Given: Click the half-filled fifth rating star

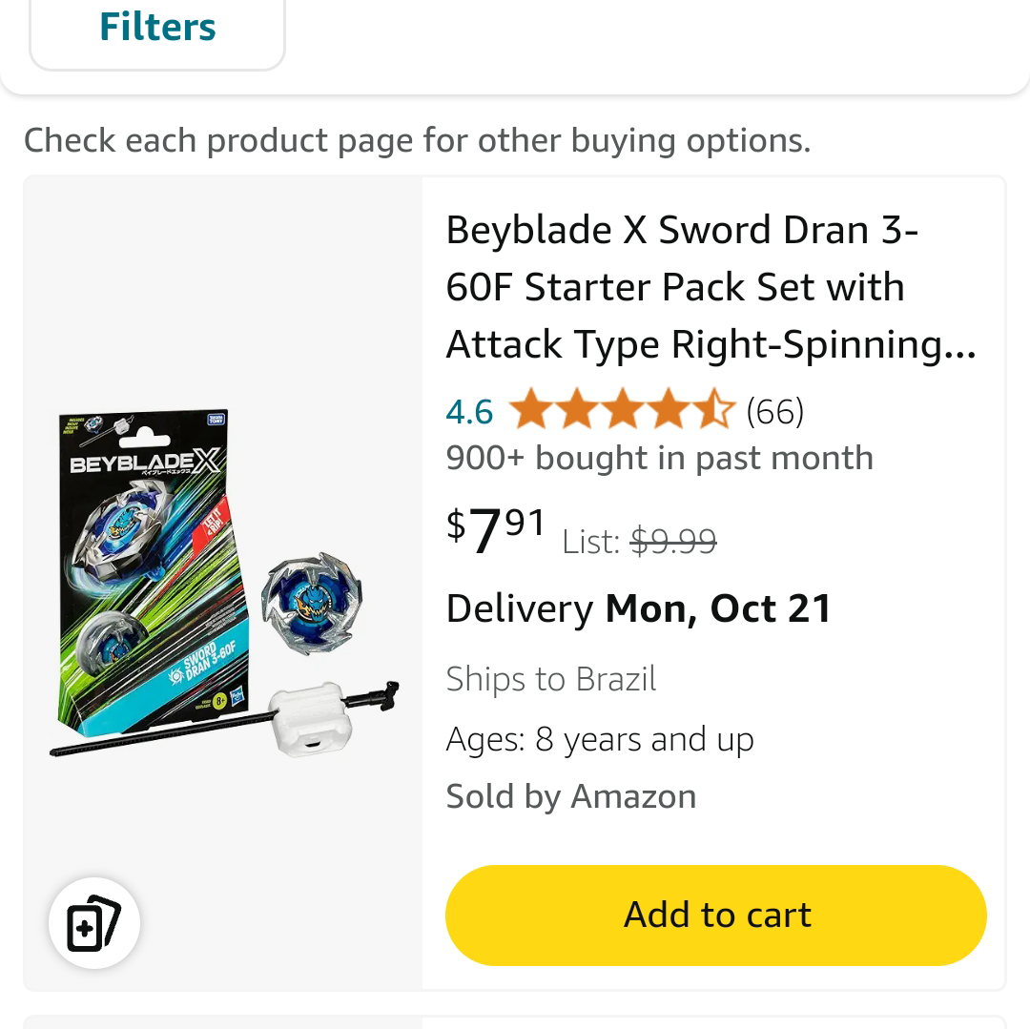Looking at the screenshot, I should (x=714, y=411).
